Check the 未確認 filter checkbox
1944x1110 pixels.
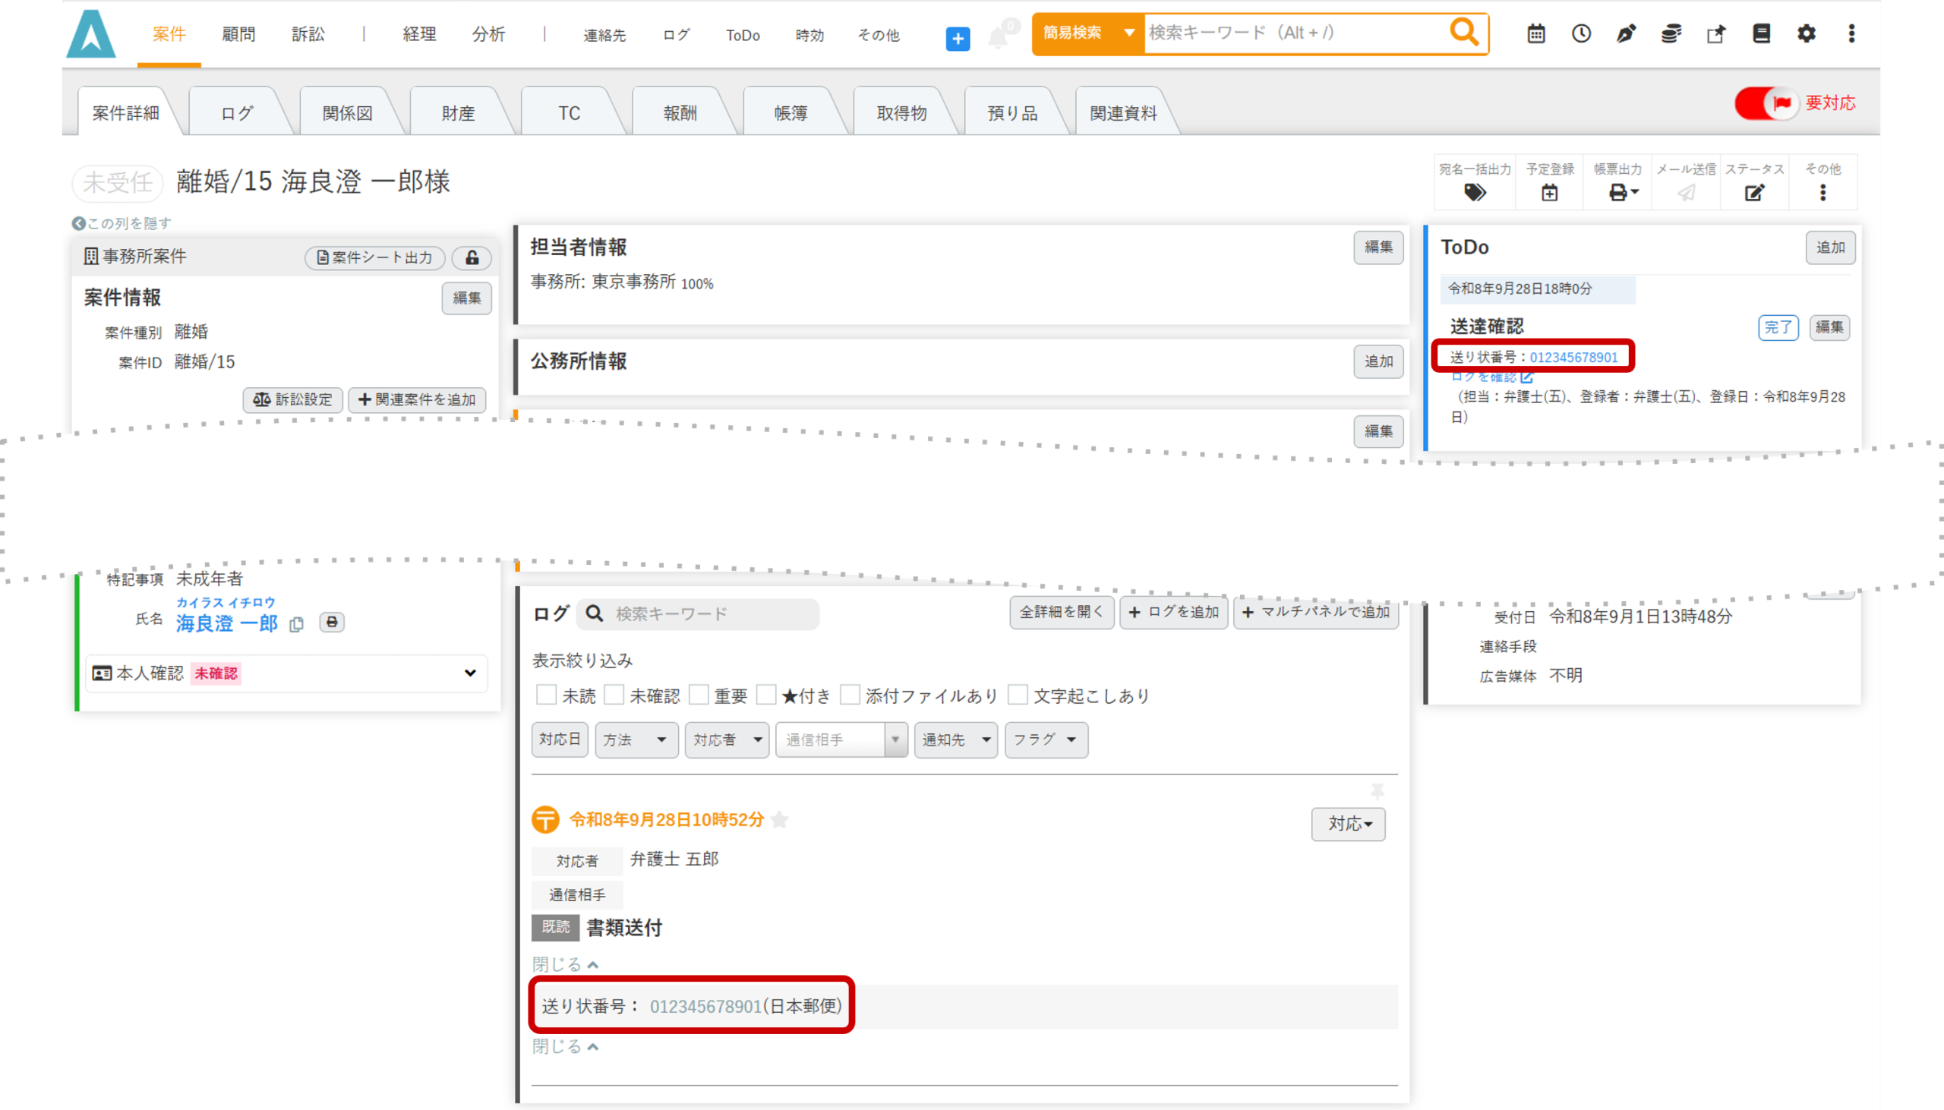[614, 695]
